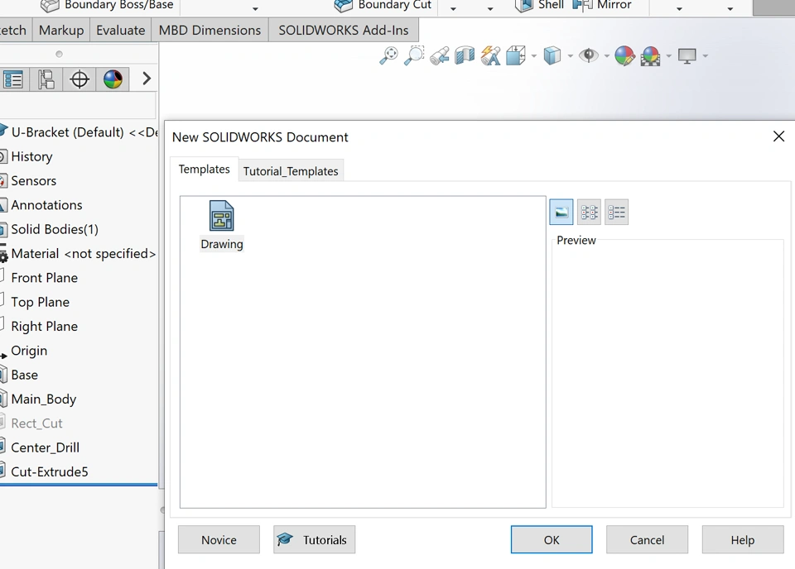
Task: Click Section View icon
Action: (x=465, y=55)
